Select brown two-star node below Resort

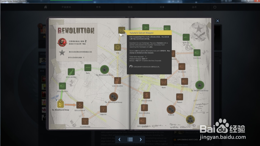point(171,109)
